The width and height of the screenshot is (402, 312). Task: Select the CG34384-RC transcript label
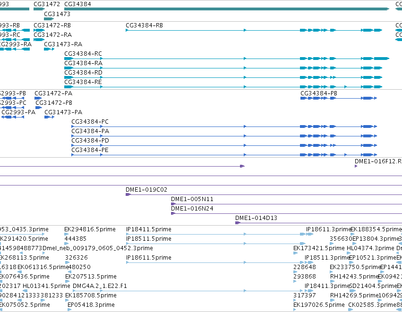pyautogui.click(x=83, y=54)
